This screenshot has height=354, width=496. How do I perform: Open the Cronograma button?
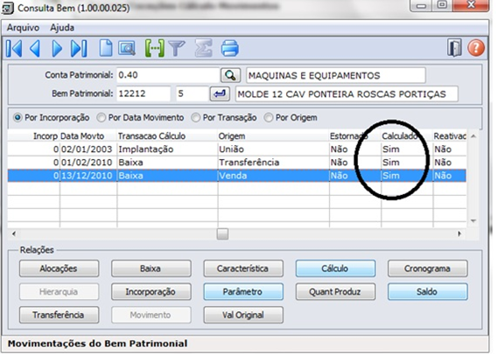point(428,268)
